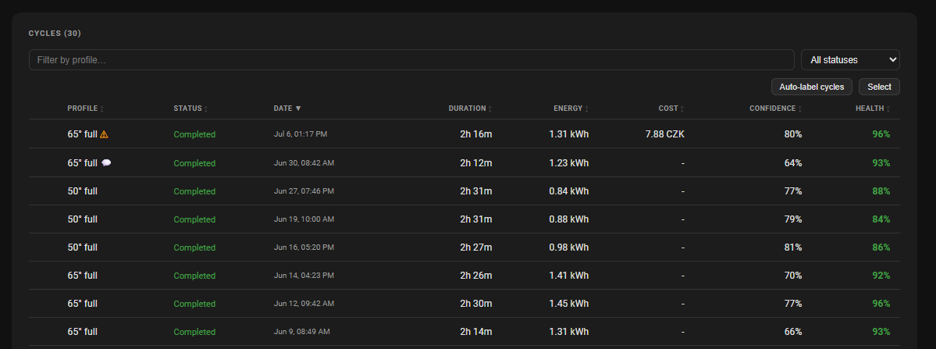936x349 pixels.
Task: Sort cycles by Confidence column
Action: pos(776,109)
